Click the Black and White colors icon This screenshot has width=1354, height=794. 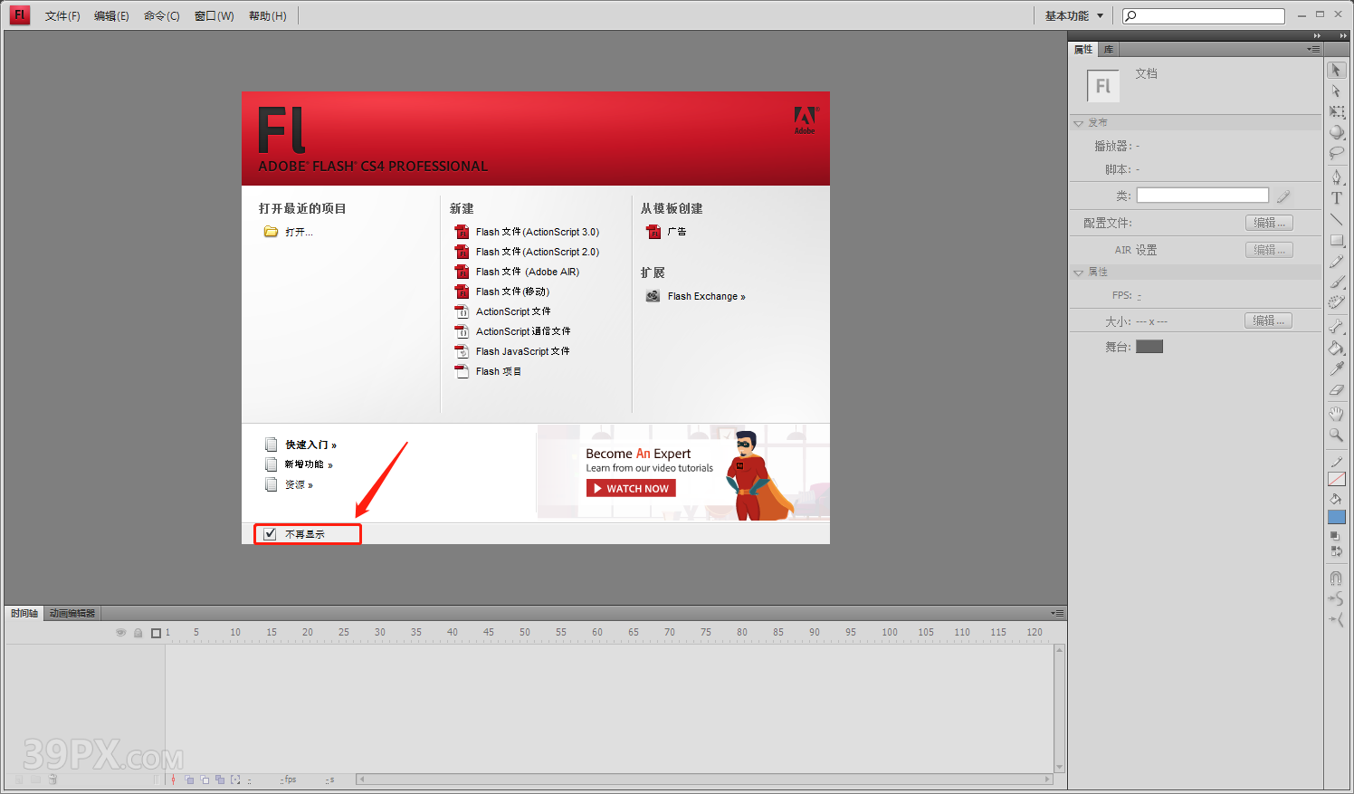(x=1335, y=536)
